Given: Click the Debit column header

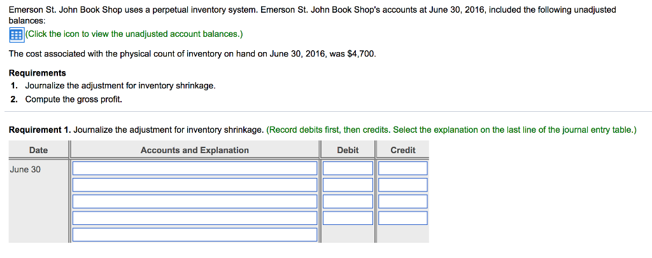Looking at the screenshot, I should [x=348, y=151].
